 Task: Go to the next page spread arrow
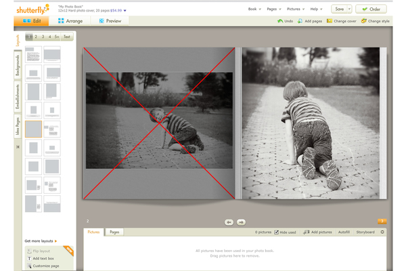pyautogui.click(x=241, y=222)
